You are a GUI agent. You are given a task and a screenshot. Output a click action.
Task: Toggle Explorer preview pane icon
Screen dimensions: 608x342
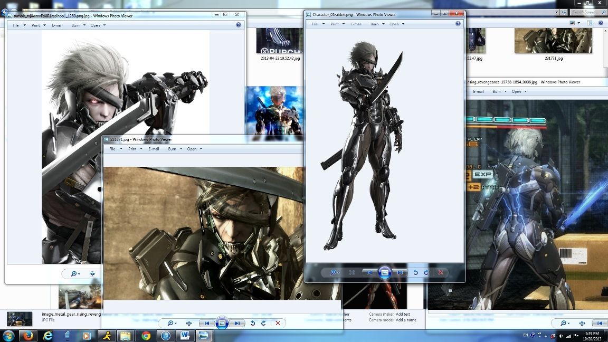click(590, 23)
